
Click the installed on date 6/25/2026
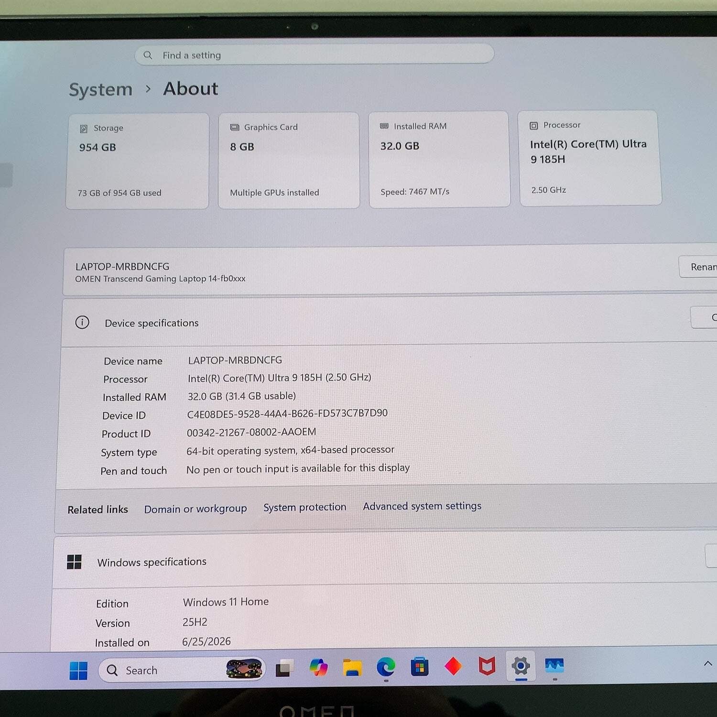(x=206, y=641)
